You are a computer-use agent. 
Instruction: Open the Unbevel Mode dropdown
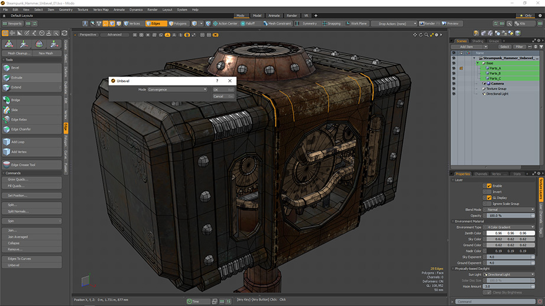tap(177, 90)
